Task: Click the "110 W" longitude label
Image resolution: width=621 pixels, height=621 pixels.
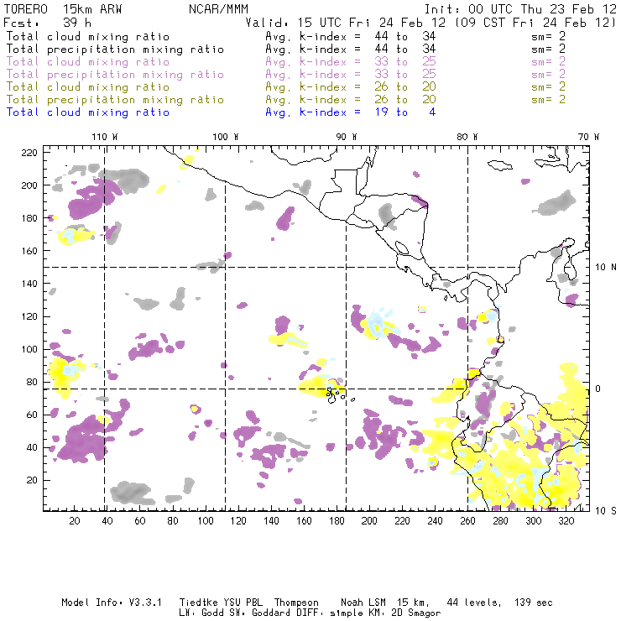Action: coord(105,137)
